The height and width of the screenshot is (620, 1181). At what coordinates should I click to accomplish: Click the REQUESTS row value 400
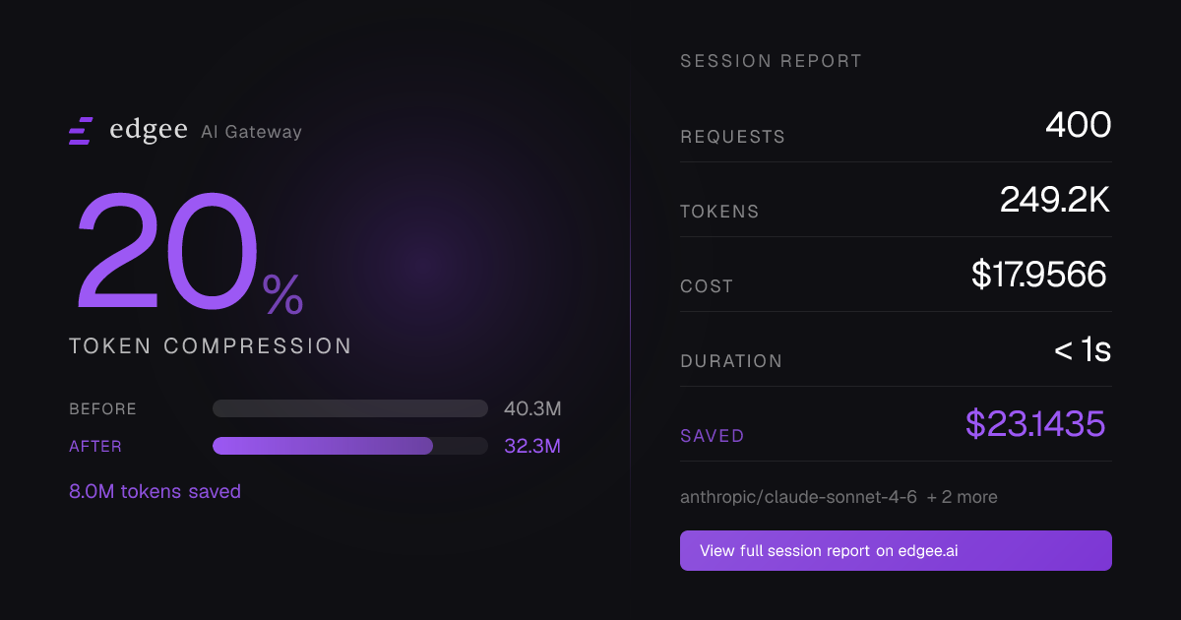pos(1079,125)
